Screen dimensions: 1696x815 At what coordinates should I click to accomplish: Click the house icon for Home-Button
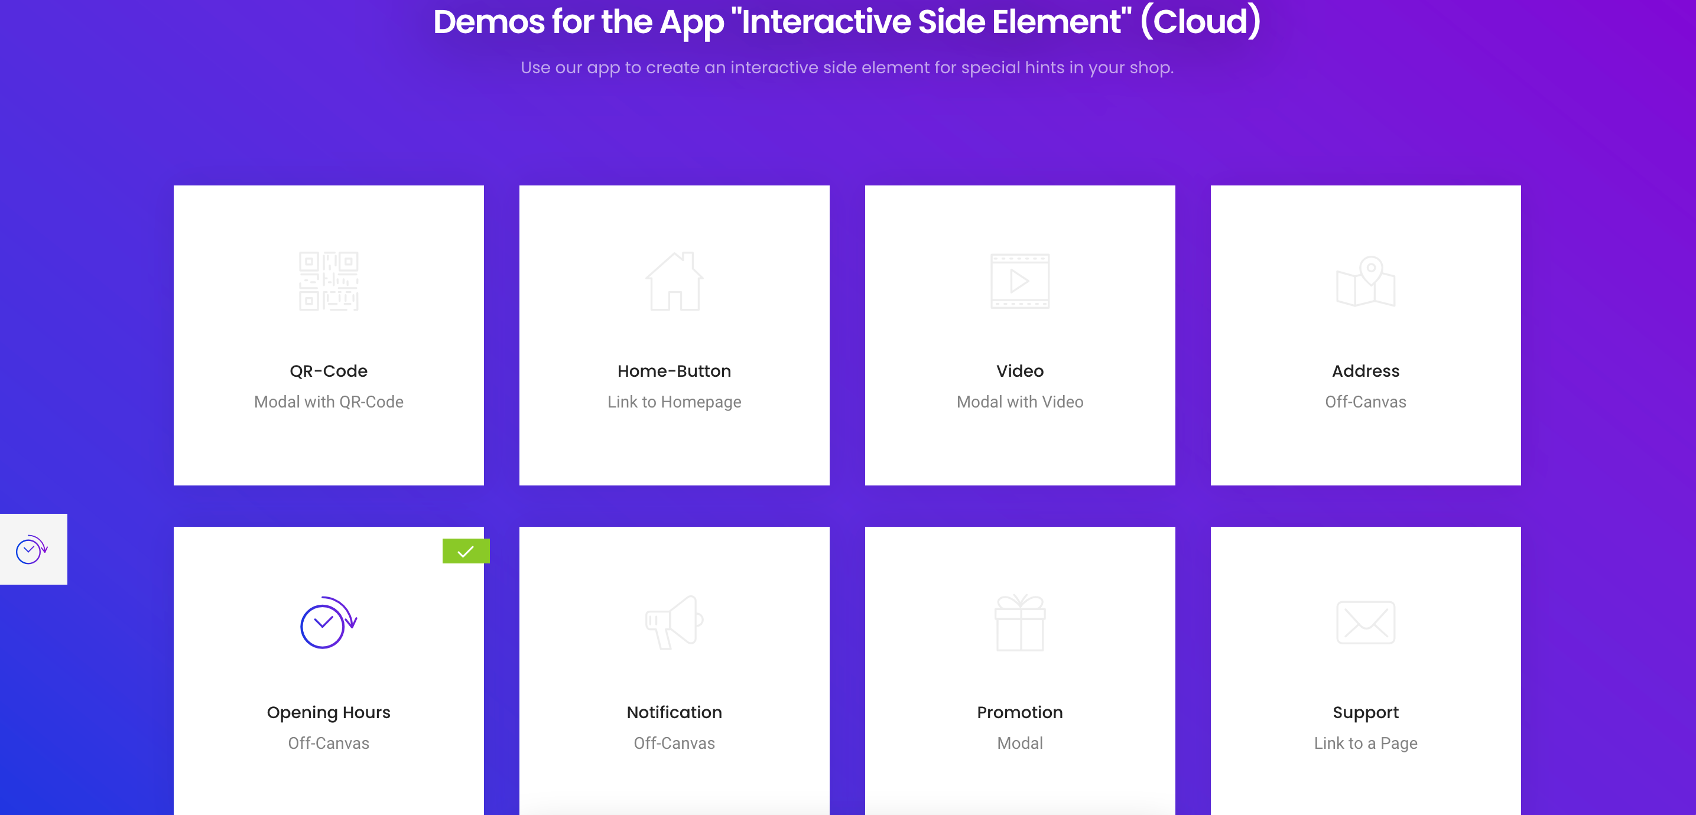(674, 281)
